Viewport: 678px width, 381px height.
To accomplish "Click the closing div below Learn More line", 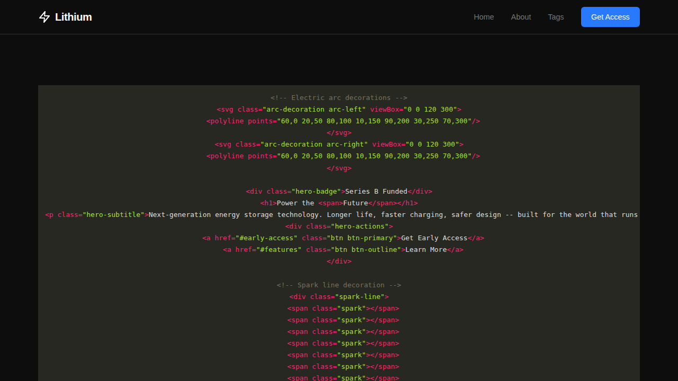I will coord(339,261).
